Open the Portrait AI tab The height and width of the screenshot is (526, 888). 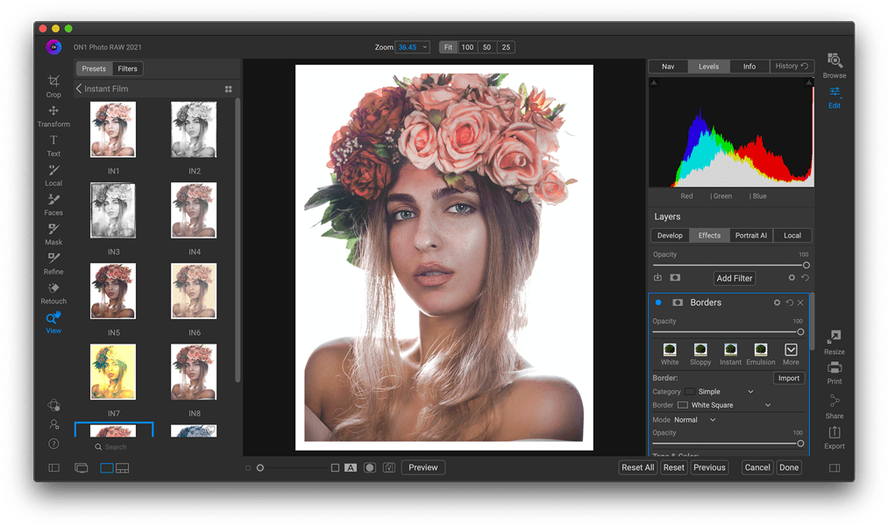[x=751, y=235]
